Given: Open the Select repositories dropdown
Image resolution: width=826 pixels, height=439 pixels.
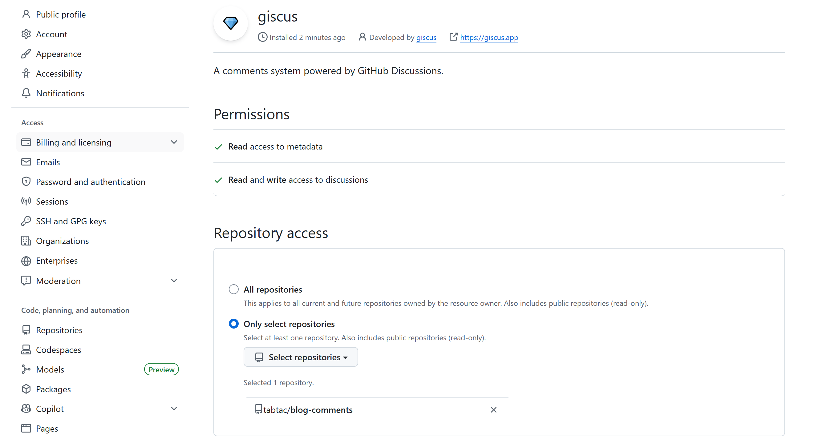Looking at the screenshot, I should [301, 357].
